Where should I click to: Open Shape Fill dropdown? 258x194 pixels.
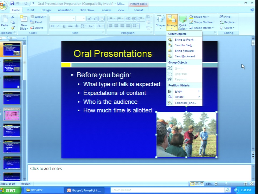coord(199,16)
